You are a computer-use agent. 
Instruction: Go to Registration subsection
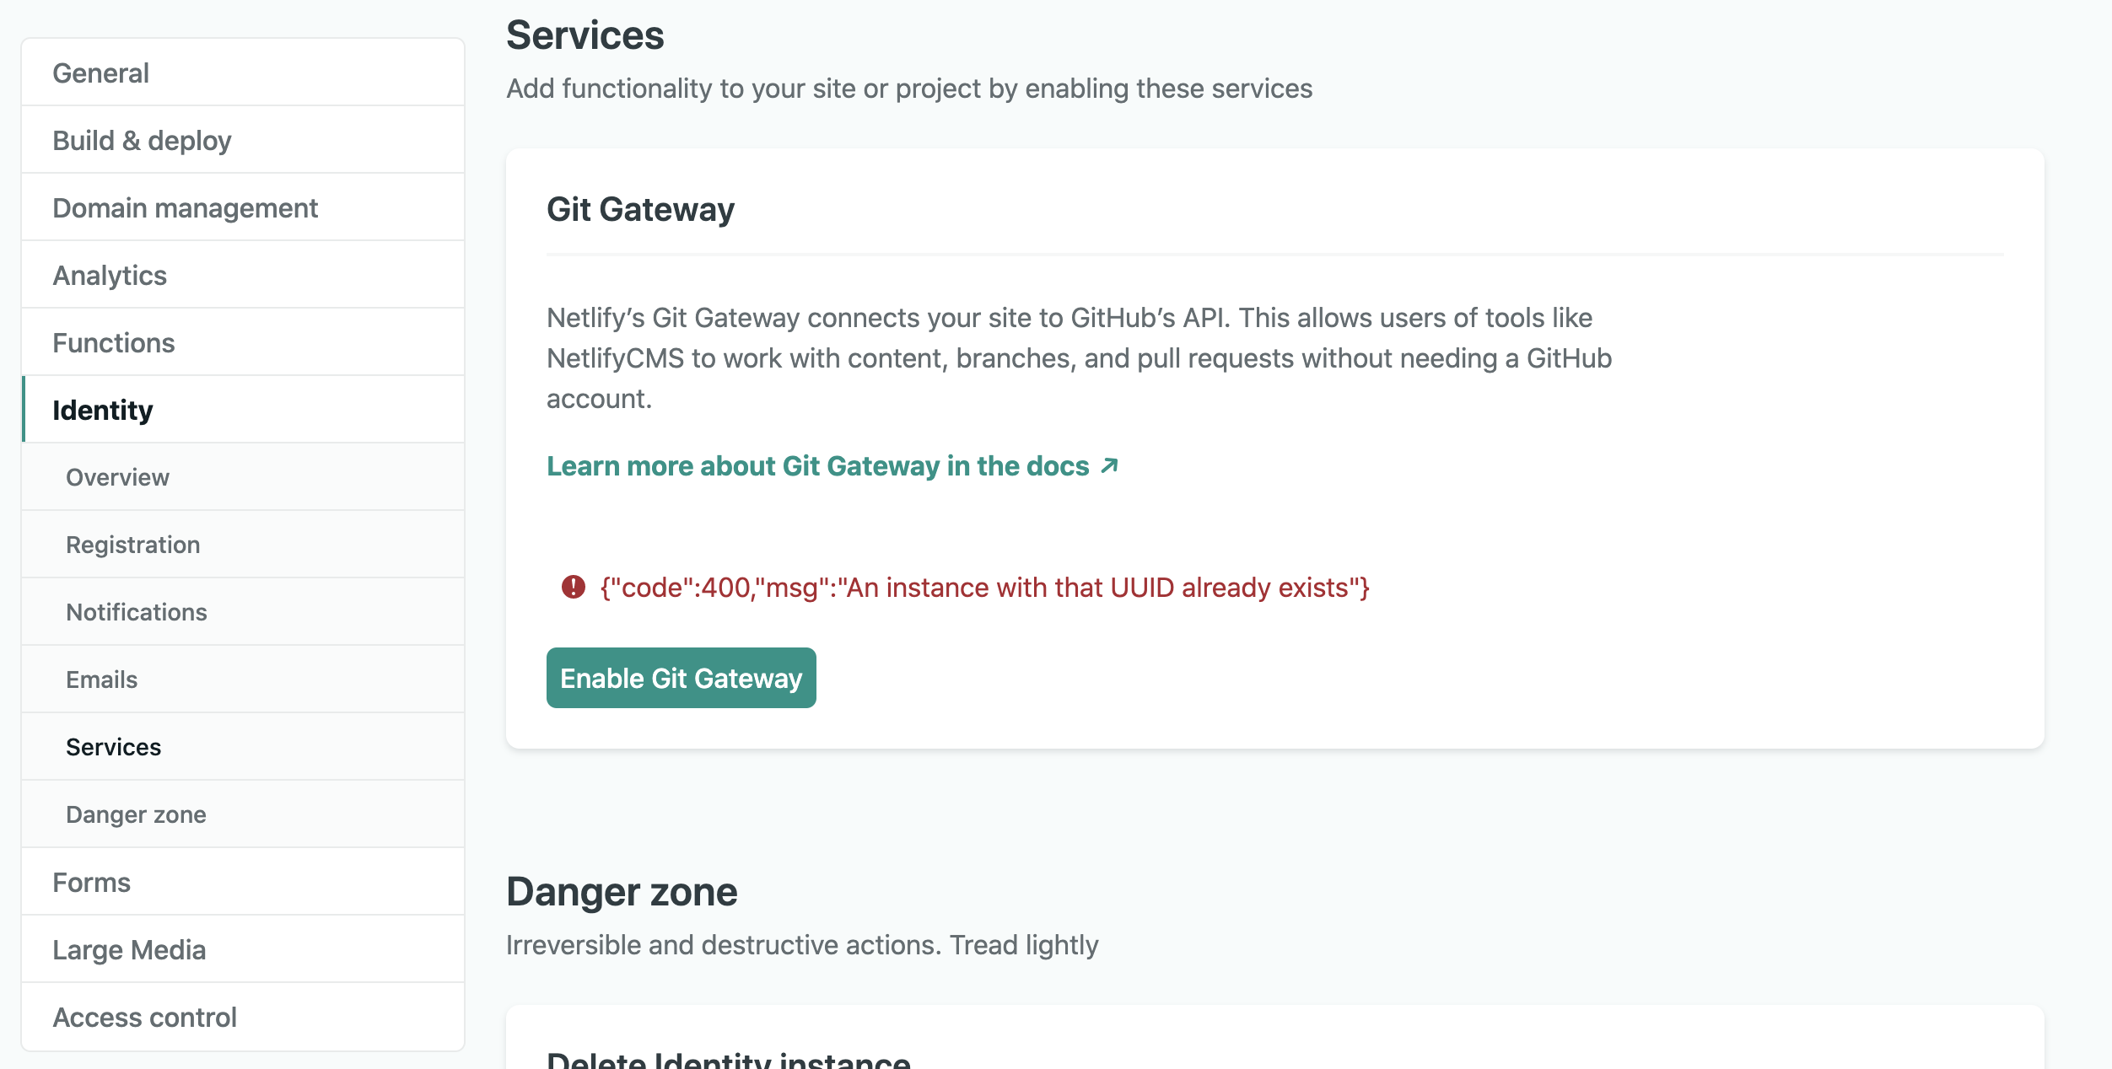click(x=243, y=545)
